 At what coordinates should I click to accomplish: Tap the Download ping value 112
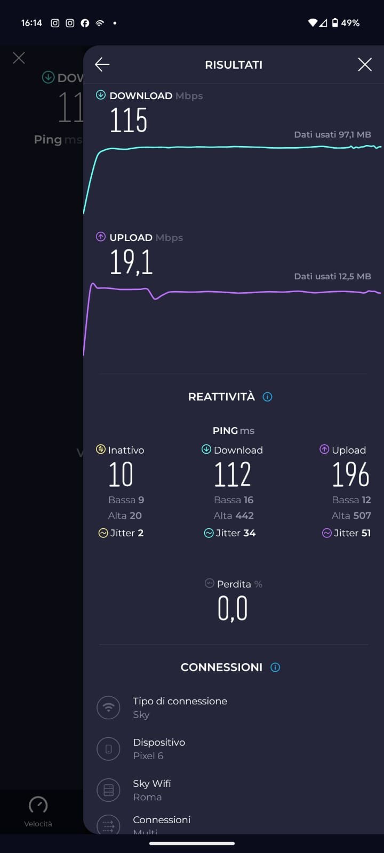[x=233, y=474]
